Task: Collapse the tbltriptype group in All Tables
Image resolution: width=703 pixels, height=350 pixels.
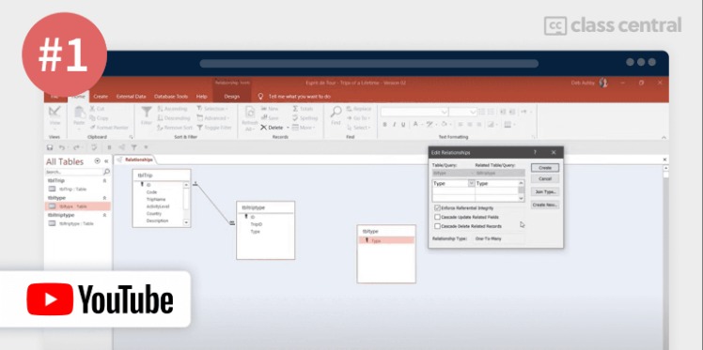Action: click(104, 215)
